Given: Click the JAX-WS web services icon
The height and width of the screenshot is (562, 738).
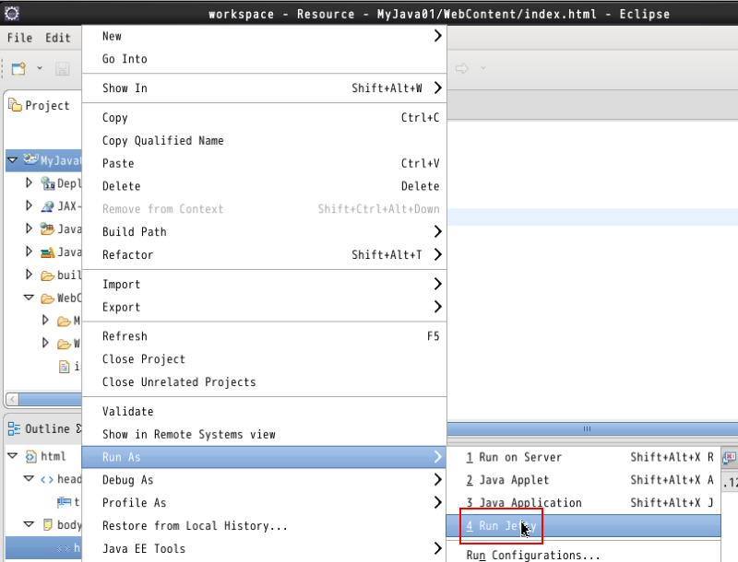Looking at the screenshot, I should [x=48, y=205].
